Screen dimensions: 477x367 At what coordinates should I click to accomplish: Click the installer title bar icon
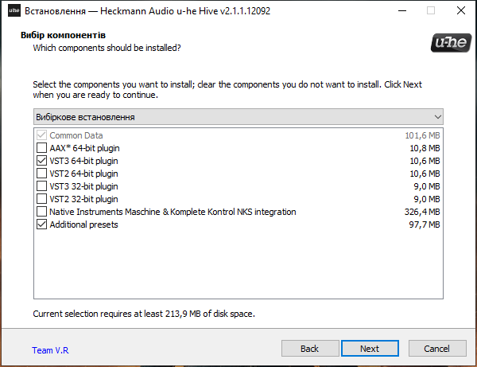pyautogui.click(x=14, y=10)
